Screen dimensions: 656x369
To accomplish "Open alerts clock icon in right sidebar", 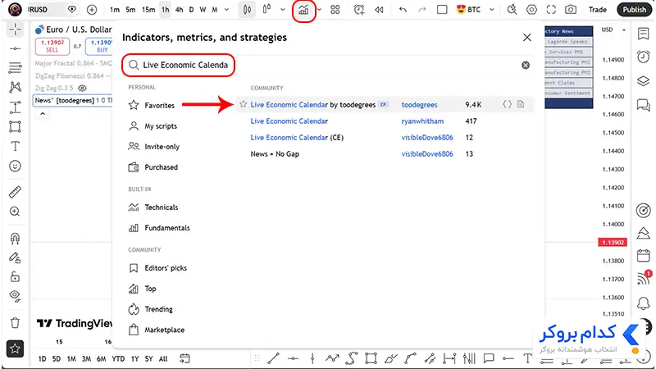I will click(644, 57).
